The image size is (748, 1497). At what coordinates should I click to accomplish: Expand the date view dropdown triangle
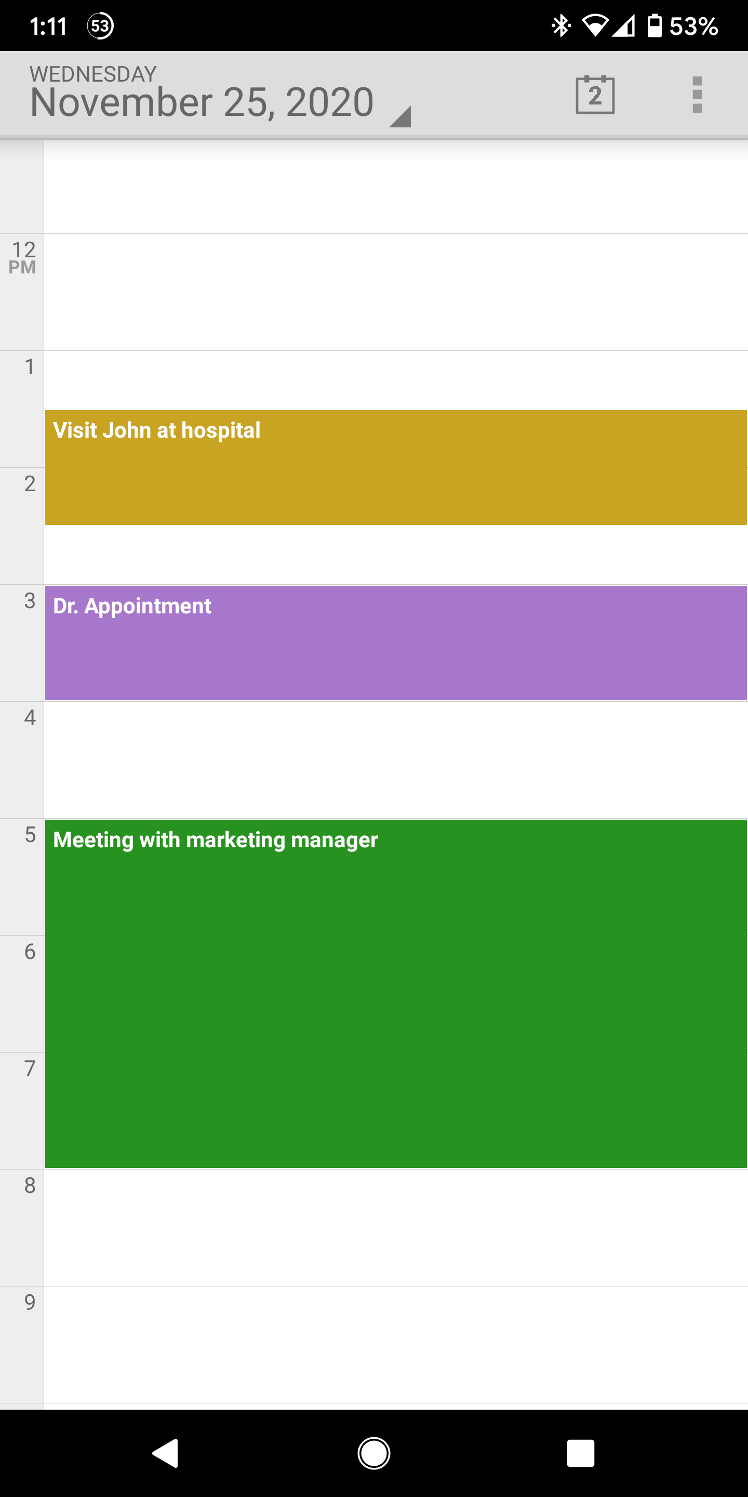(x=400, y=116)
